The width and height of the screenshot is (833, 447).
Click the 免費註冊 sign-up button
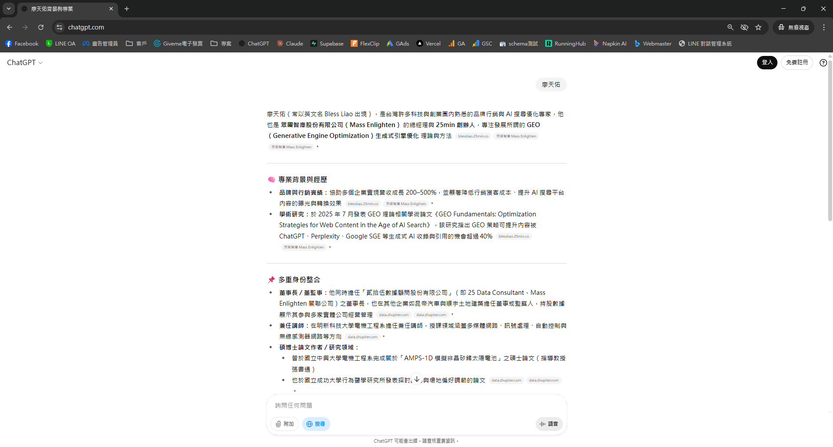click(797, 62)
